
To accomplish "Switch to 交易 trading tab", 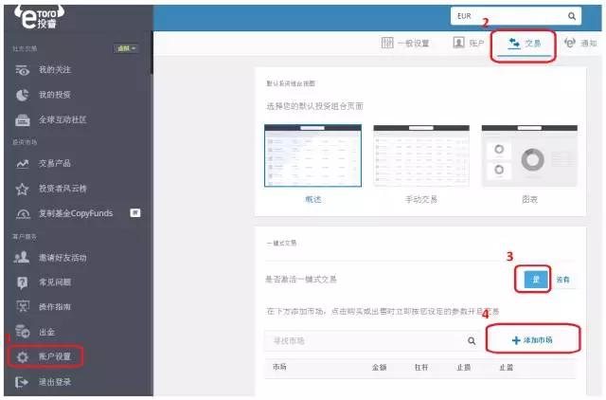I will click(x=525, y=43).
